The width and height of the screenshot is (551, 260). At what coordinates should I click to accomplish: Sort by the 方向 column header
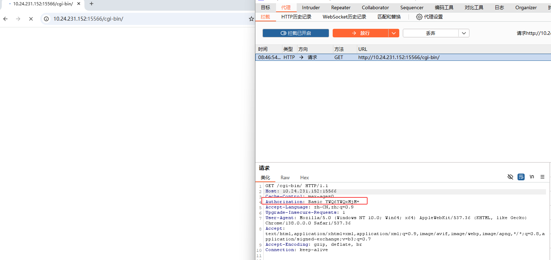315,49
